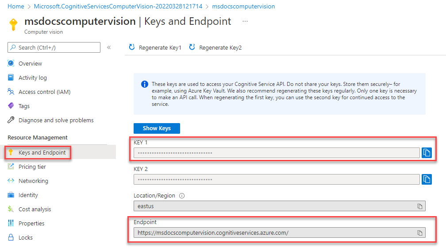Click the Search (Ctrl+/) box

[54, 47]
